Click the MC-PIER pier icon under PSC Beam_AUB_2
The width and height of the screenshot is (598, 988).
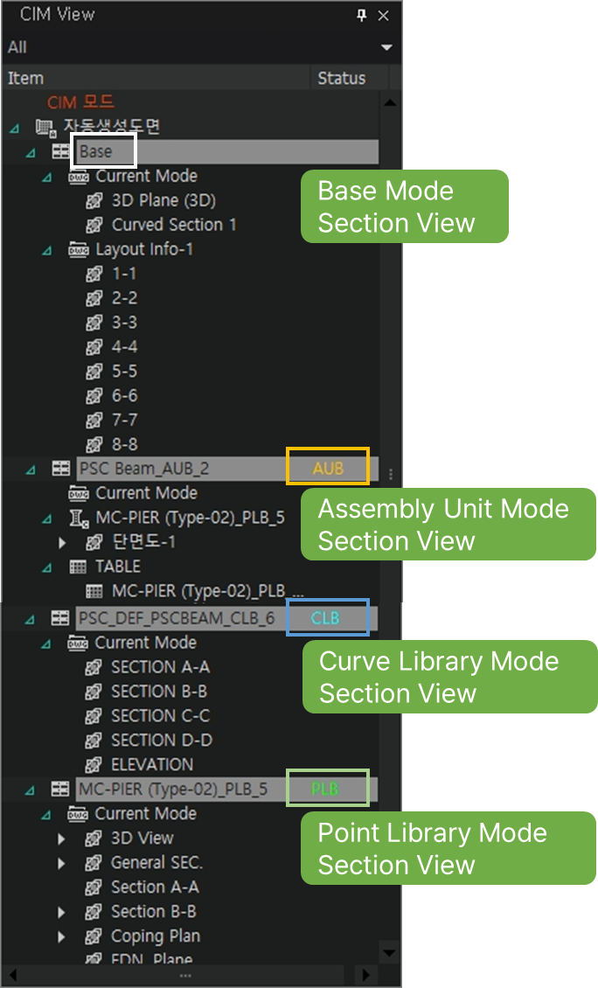[79, 518]
